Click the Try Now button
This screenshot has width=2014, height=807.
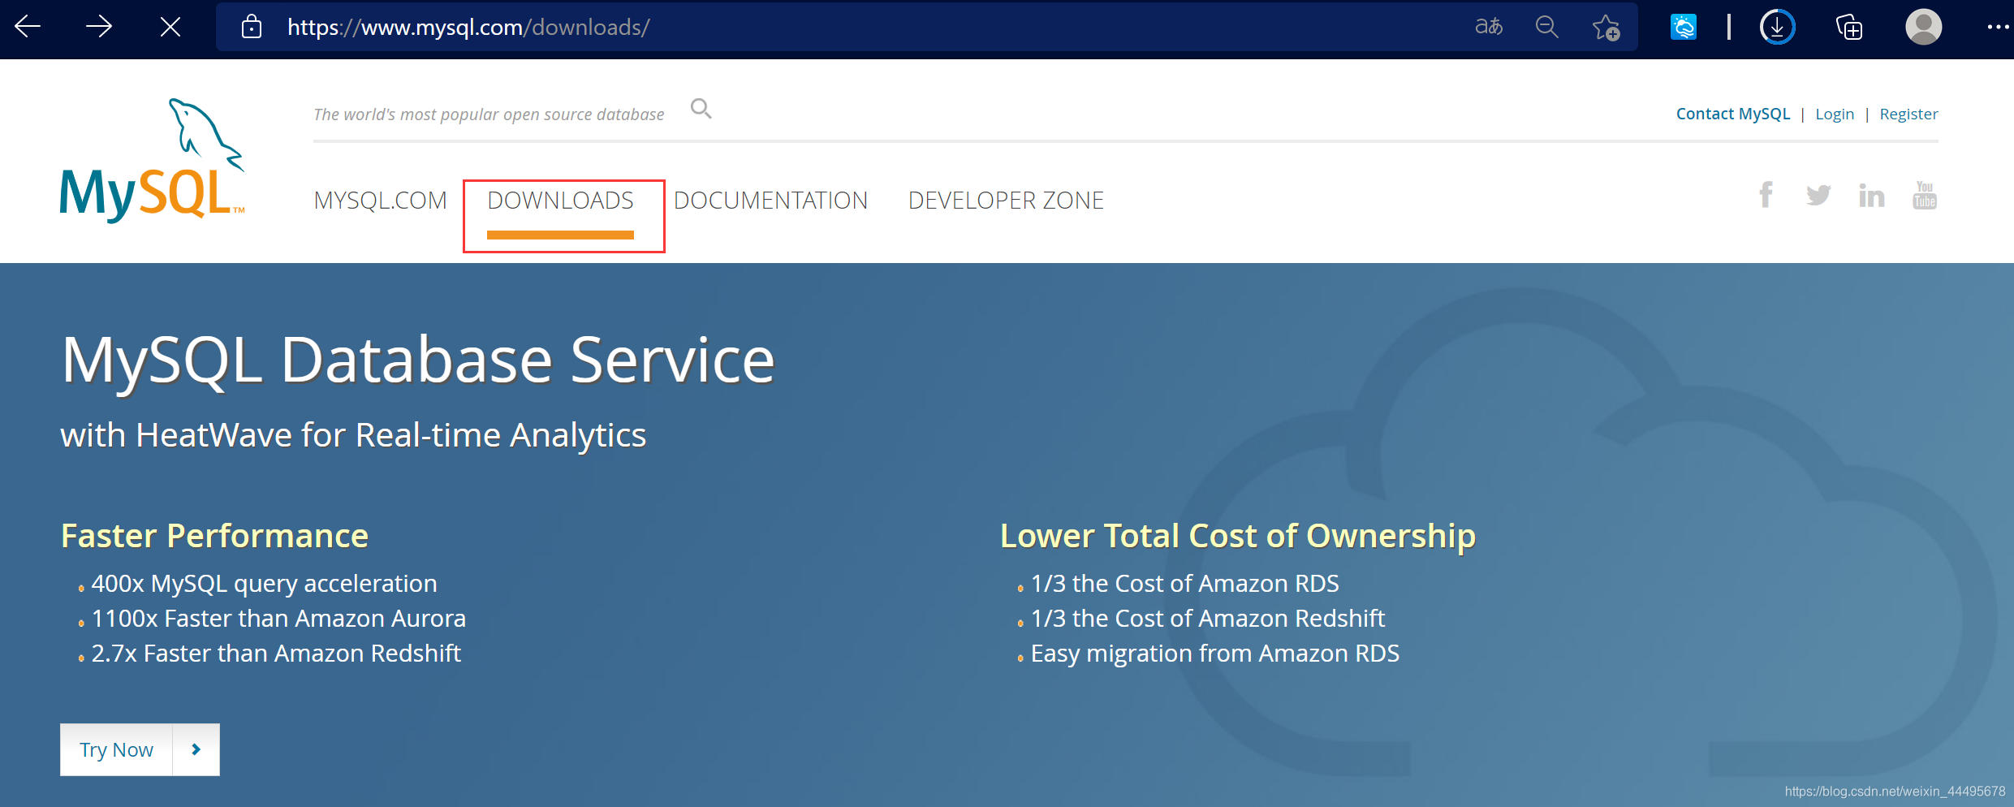click(x=116, y=749)
